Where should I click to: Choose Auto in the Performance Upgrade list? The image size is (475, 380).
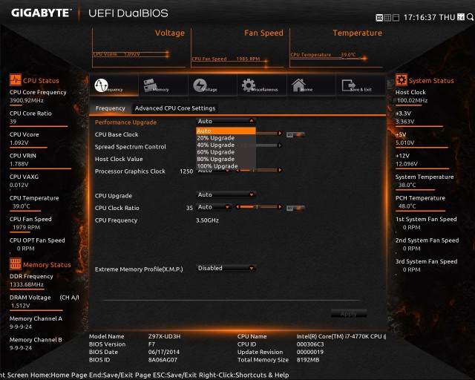pos(226,131)
